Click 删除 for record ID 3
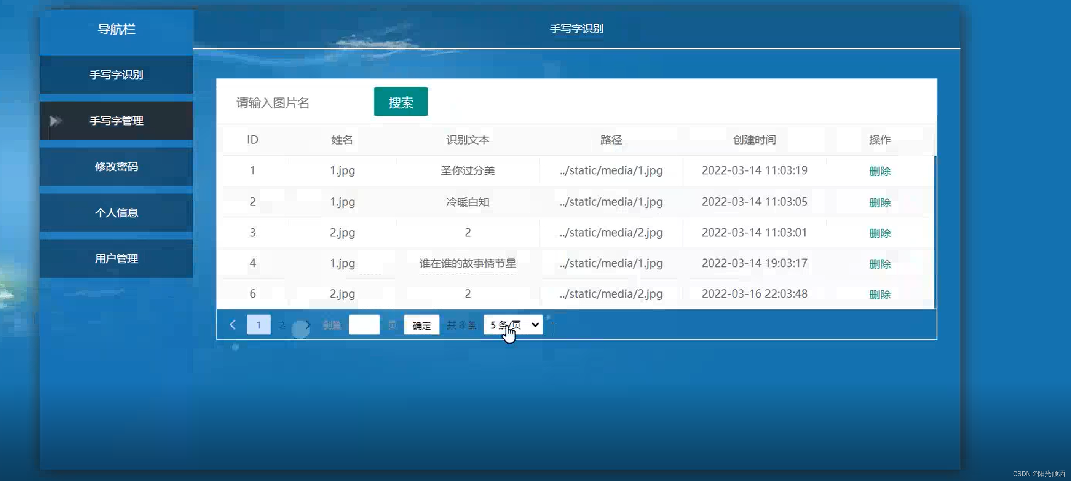Screen dimensions: 1071x481 tap(879, 233)
